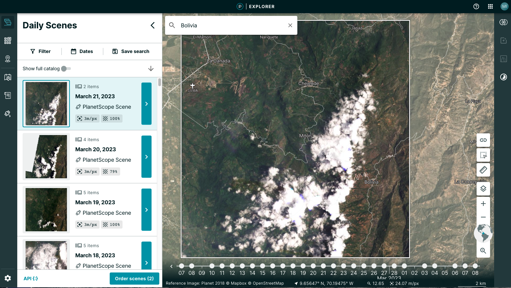Activate the area selection draw tool
Screen dimensions: 511x288
[x=483, y=155]
